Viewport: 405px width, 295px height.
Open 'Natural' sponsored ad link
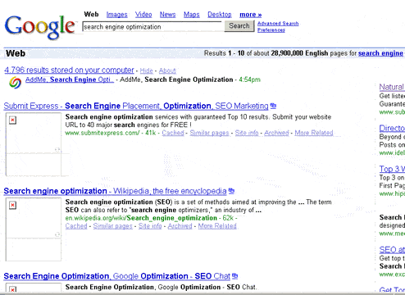[x=392, y=87]
